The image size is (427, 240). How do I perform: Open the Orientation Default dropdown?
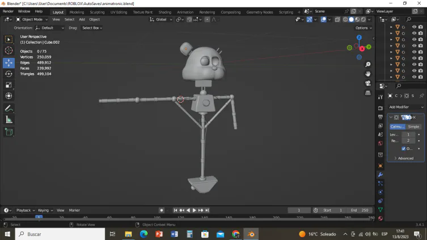point(49,28)
